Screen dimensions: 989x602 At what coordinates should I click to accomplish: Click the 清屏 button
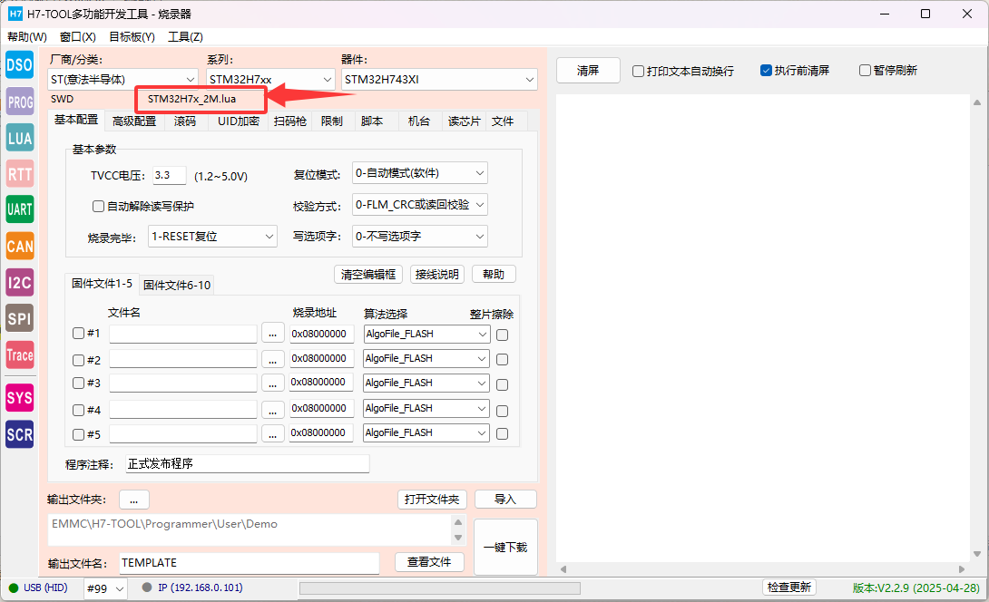pyautogui.click(x=588, y=71)
